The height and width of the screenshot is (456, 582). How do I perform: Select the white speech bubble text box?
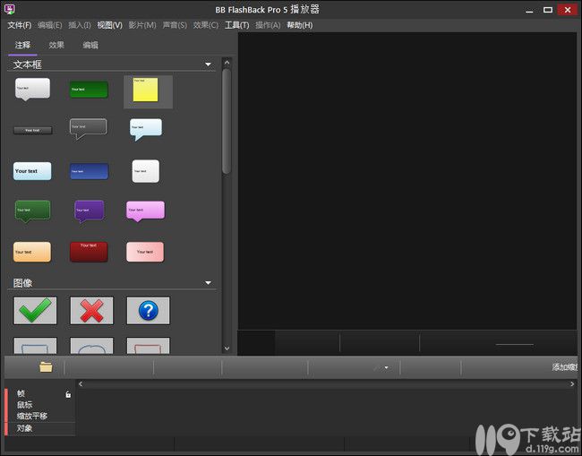point(32,89)
